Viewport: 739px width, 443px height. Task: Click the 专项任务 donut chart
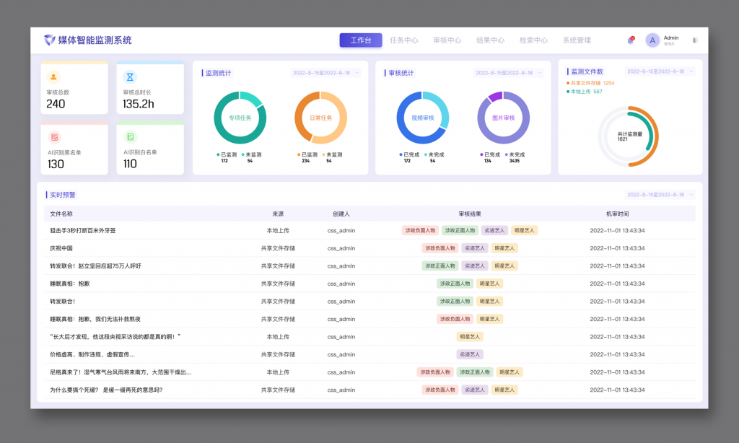240,118
